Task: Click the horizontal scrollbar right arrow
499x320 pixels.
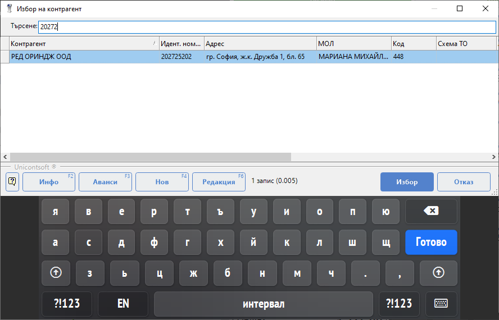Action: [494, 157]
